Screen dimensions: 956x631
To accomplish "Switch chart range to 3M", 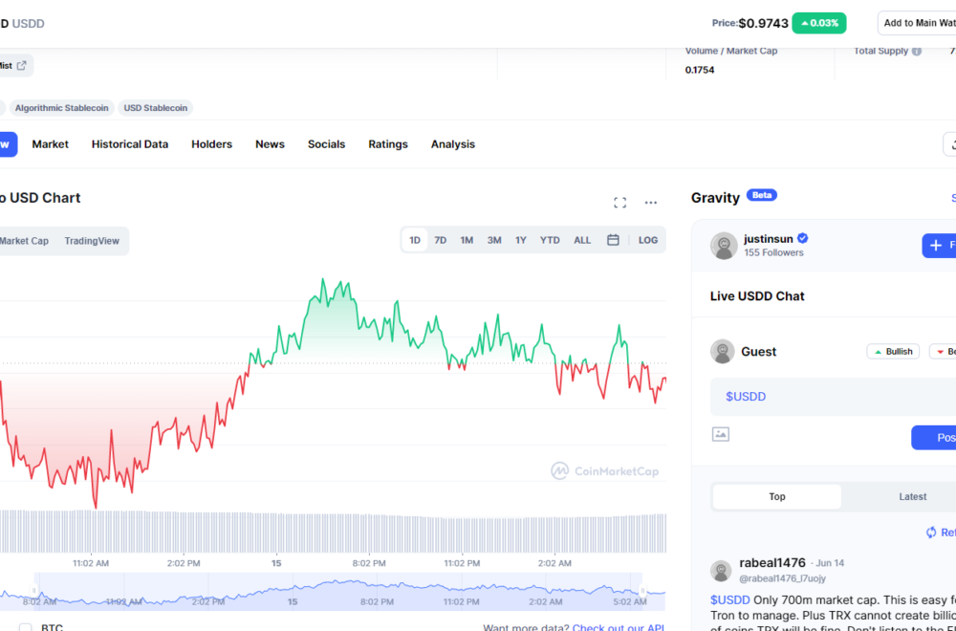I will [x=494, y=240].
